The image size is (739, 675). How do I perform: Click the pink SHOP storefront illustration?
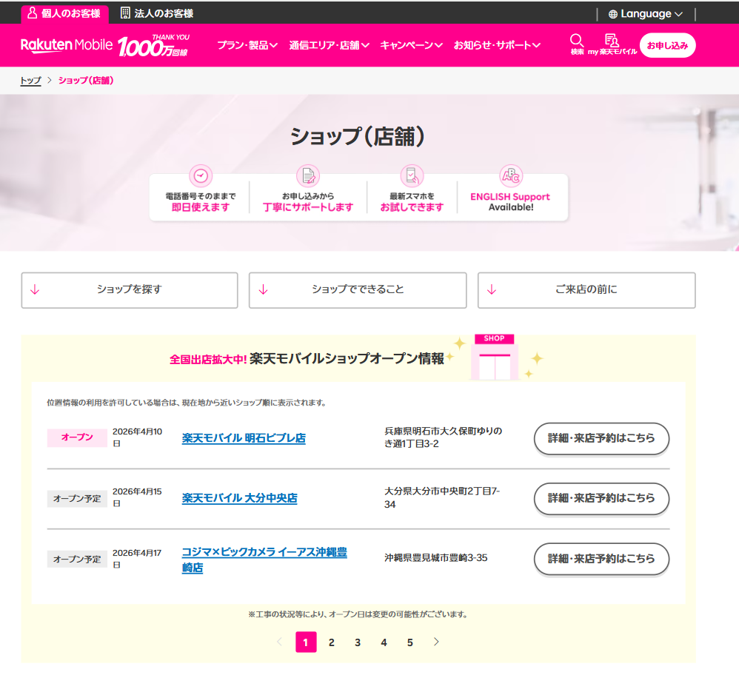tap(494, 357)
